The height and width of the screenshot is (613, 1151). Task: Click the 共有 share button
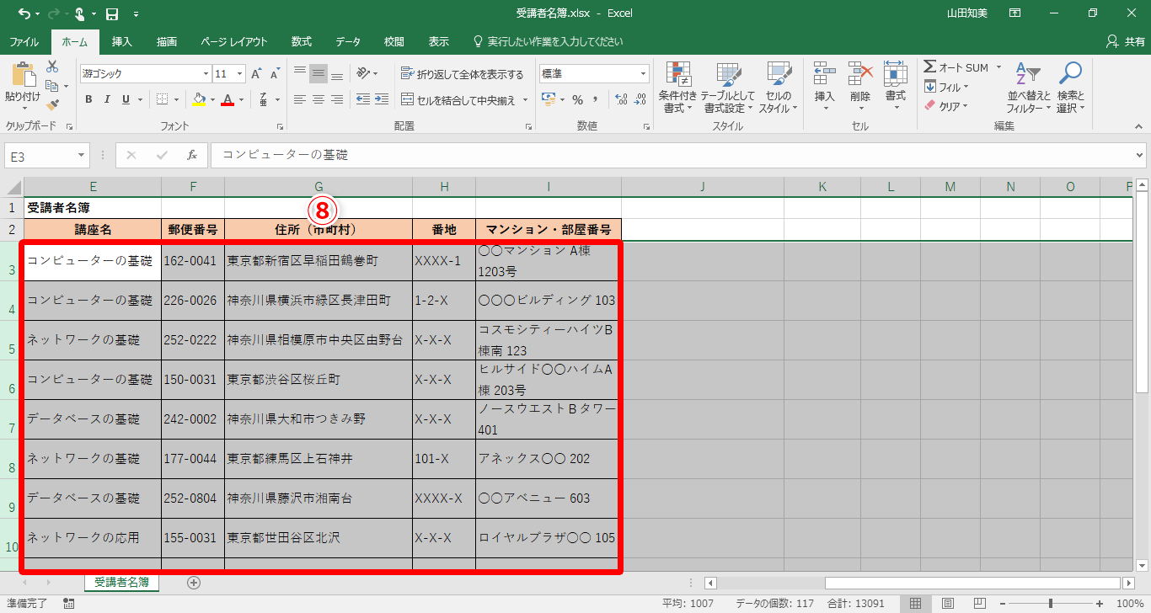coord(1126,41)
